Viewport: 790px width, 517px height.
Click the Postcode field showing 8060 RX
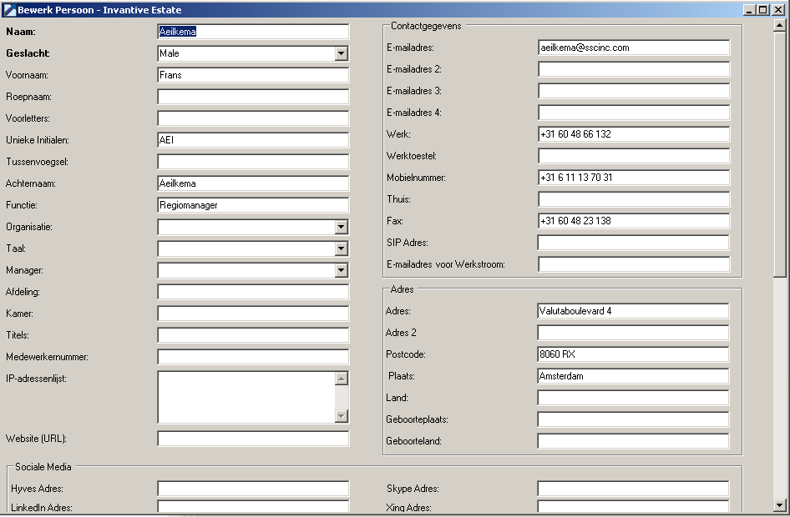coord(633,354)
